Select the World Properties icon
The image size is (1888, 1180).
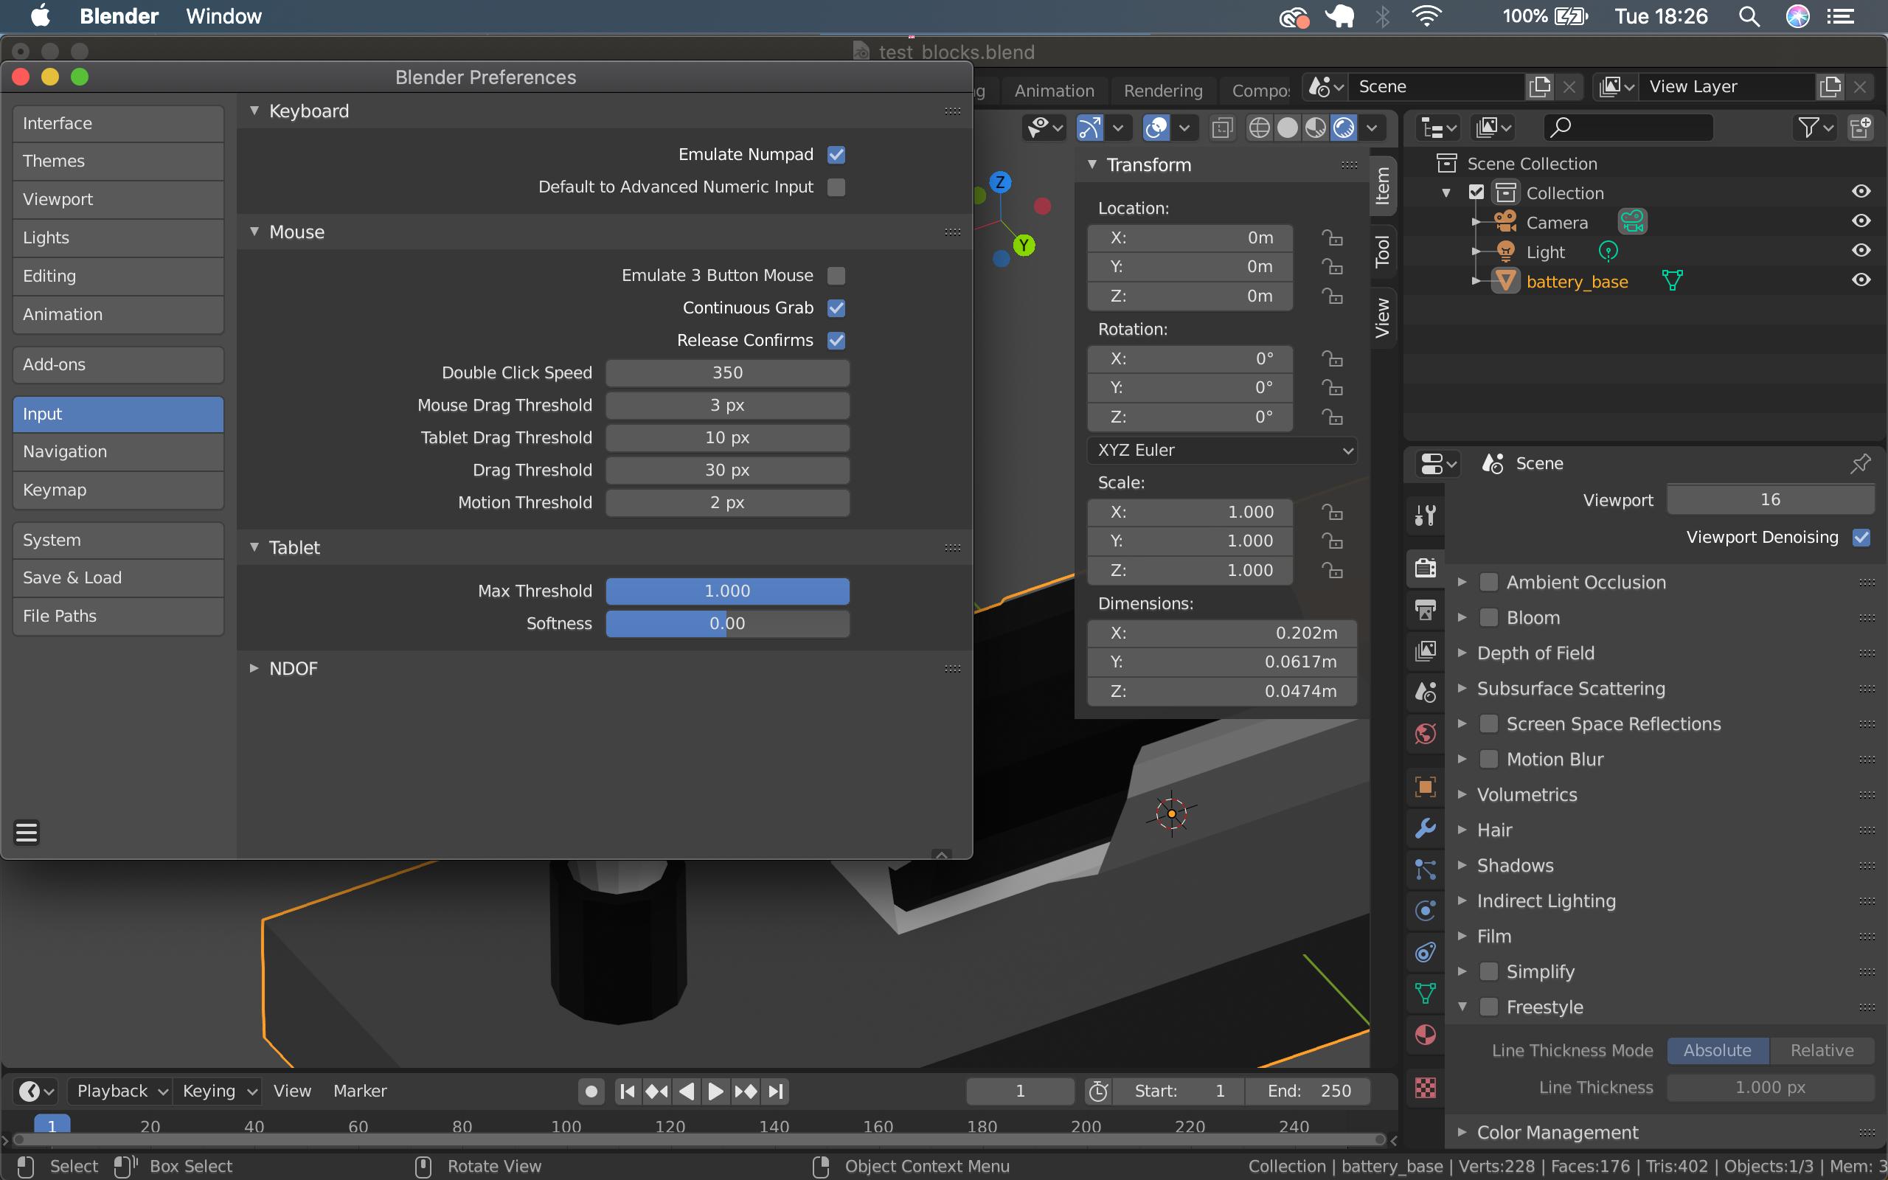(1426, 734)
